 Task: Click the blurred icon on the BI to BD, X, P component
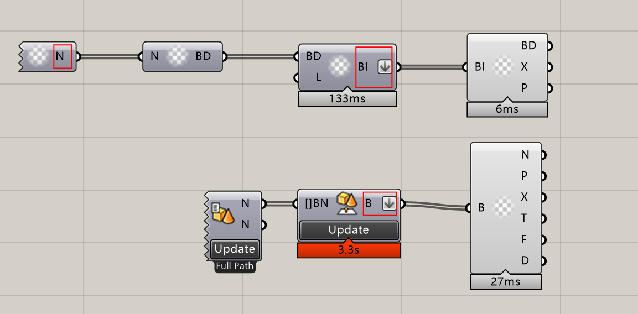click(x=504, y=67)
